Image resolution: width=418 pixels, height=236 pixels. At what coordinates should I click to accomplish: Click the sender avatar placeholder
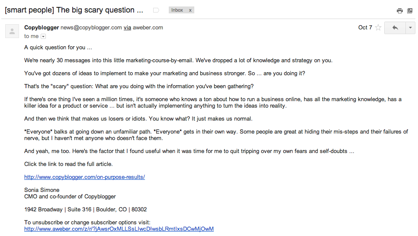tap(12, 31)
